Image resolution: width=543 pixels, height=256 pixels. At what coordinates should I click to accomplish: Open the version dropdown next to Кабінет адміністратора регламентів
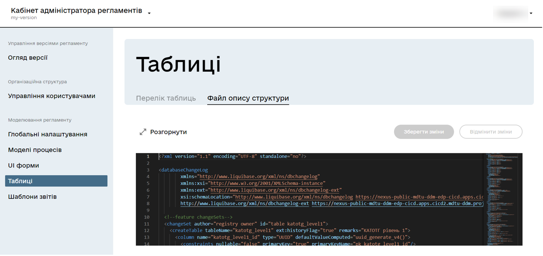(x=149, y=13)
